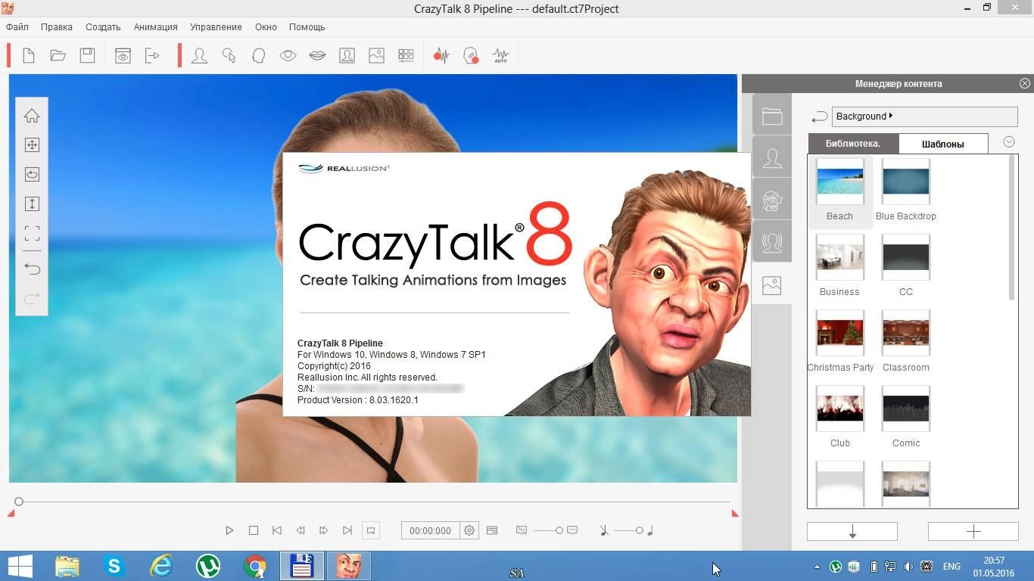Screen dimensions: 1034x581
Task: Open the Создать menu
Action: tap(103, 26)
